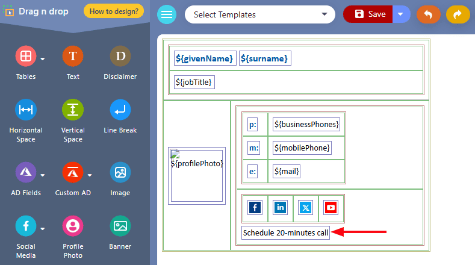The height and width of the screenshot is (265, 475).
Task: Select the ${surname} field
Action: (x=265, y=58)
